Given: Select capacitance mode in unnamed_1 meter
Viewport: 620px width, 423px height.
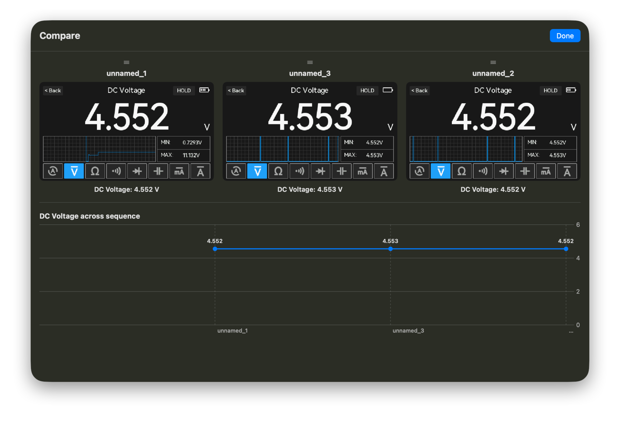Looking at the screenshot, I should point(158,171).
